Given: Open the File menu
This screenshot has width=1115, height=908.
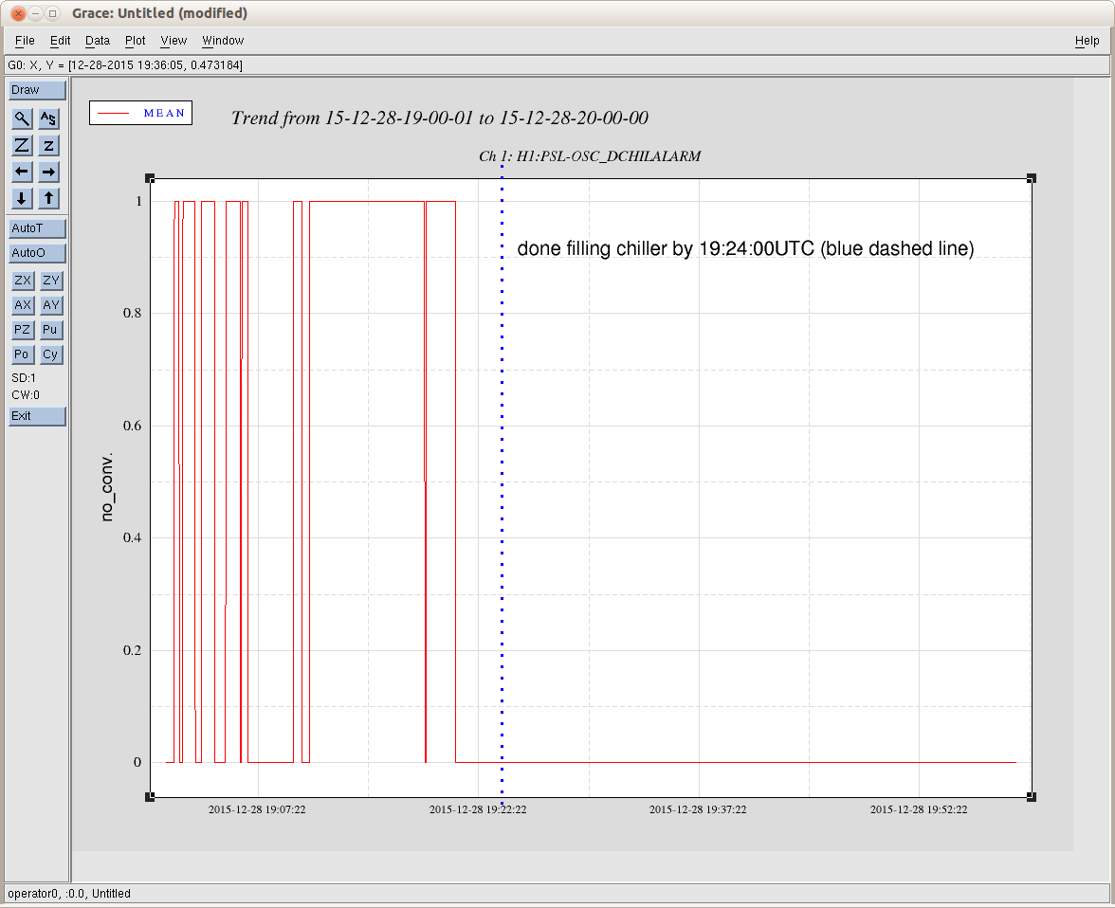Looking at the screenshot, I should click(x=25, y=41).
